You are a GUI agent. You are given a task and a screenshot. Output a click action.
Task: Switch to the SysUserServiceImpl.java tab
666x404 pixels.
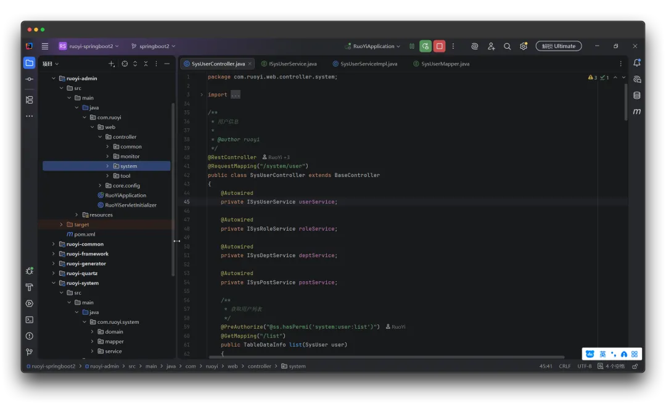click(368, 64)
